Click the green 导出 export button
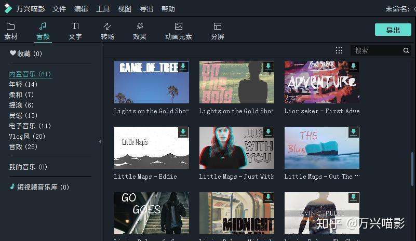 pos(393,30)
